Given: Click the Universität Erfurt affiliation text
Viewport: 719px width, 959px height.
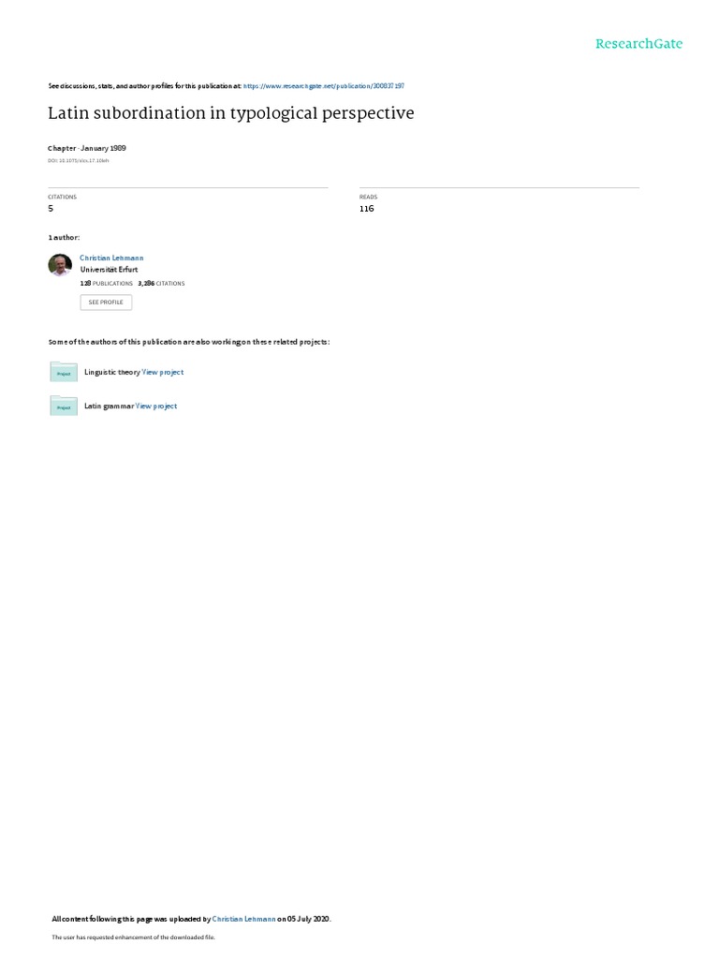Looking at the screenshot, I should 109,270.
